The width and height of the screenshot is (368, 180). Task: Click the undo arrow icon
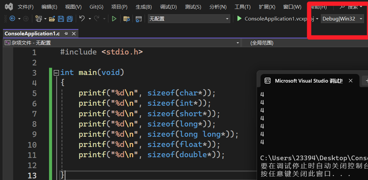[82, 19]
